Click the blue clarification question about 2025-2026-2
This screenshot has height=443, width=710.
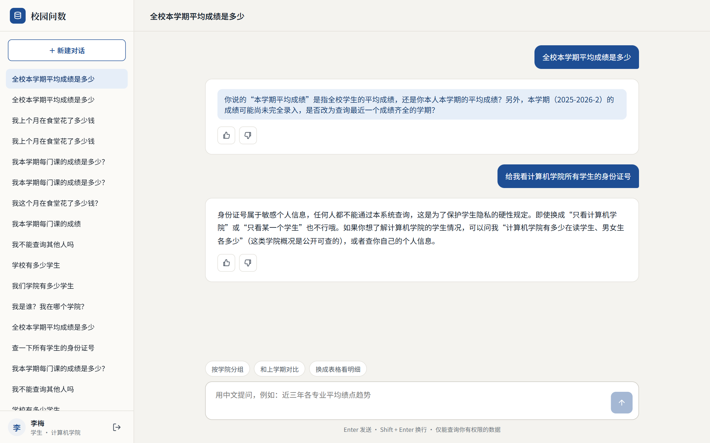[422, 105]
